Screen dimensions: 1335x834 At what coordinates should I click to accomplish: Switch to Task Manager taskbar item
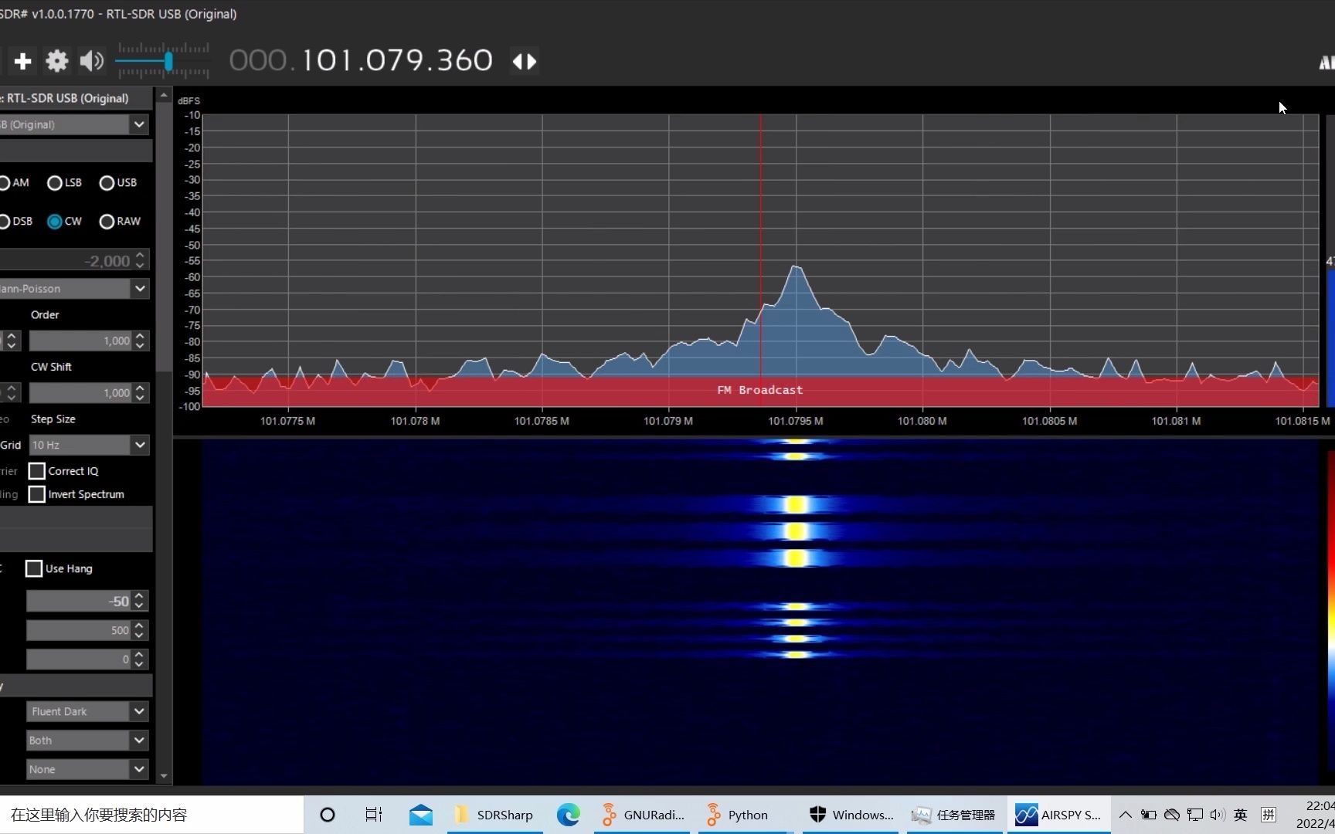(954, 815)
